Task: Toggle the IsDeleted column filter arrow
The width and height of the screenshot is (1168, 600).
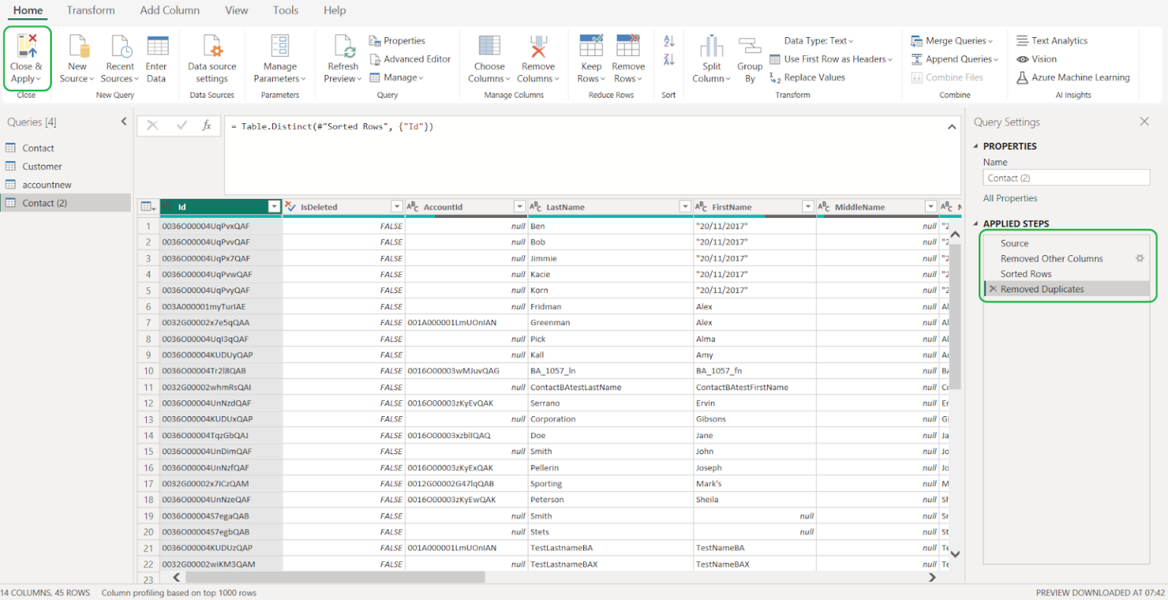Action: [396, 206]
